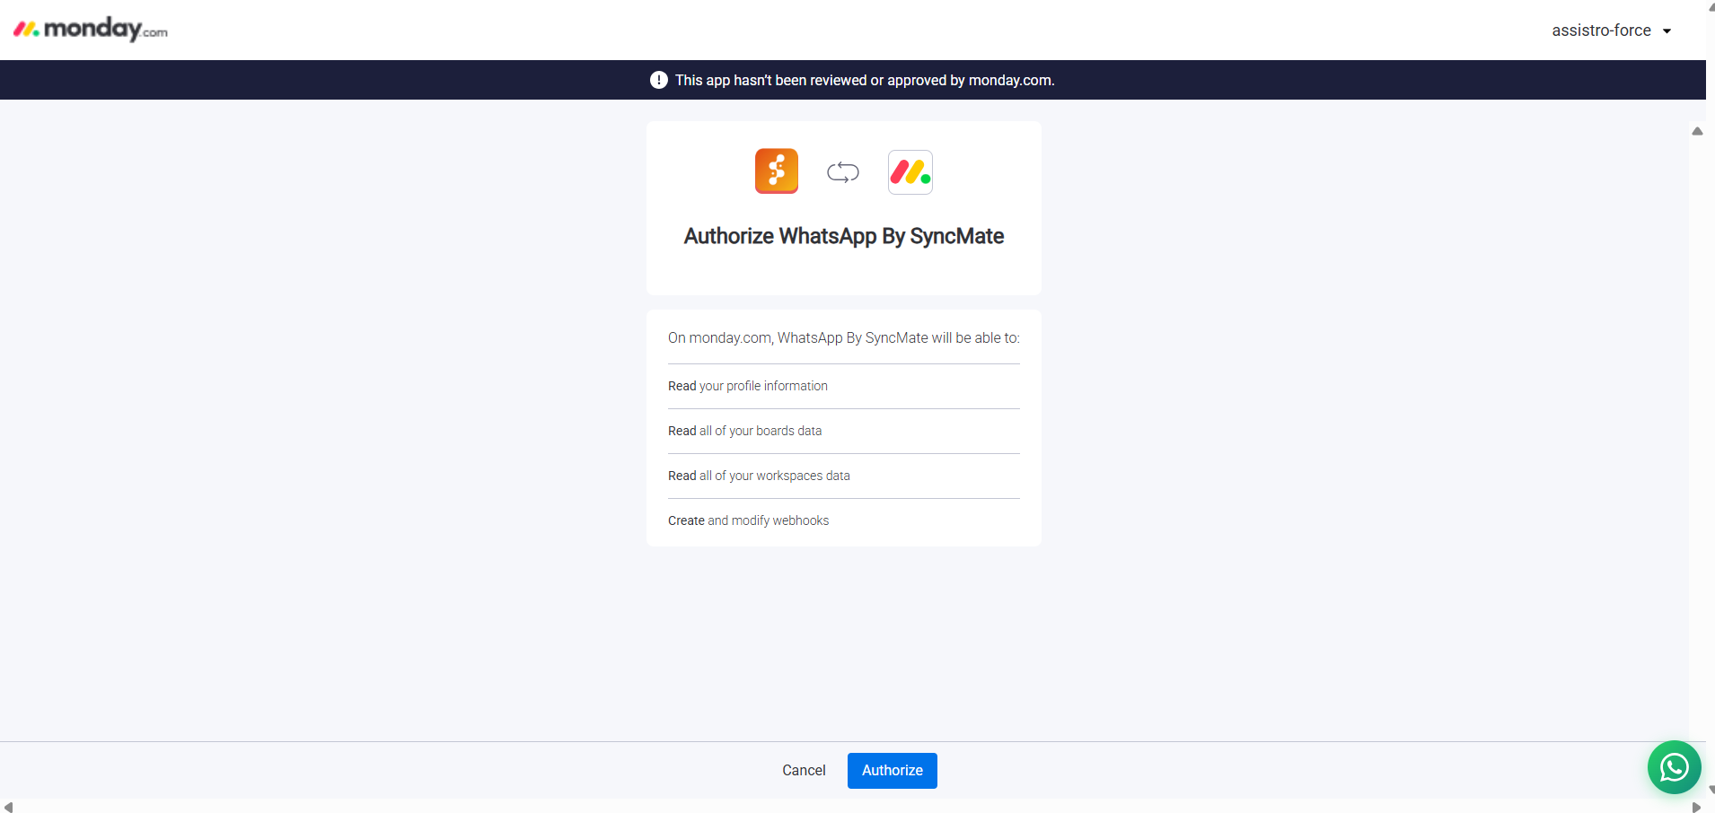
Task: Authorize the WhatsApp By SyncMate app
Action: pos(892,771)
